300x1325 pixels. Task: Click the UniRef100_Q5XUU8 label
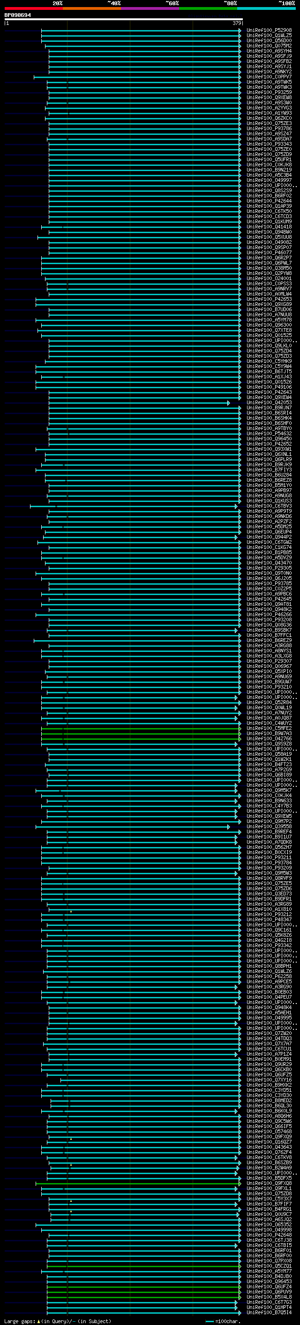(269, 237)
